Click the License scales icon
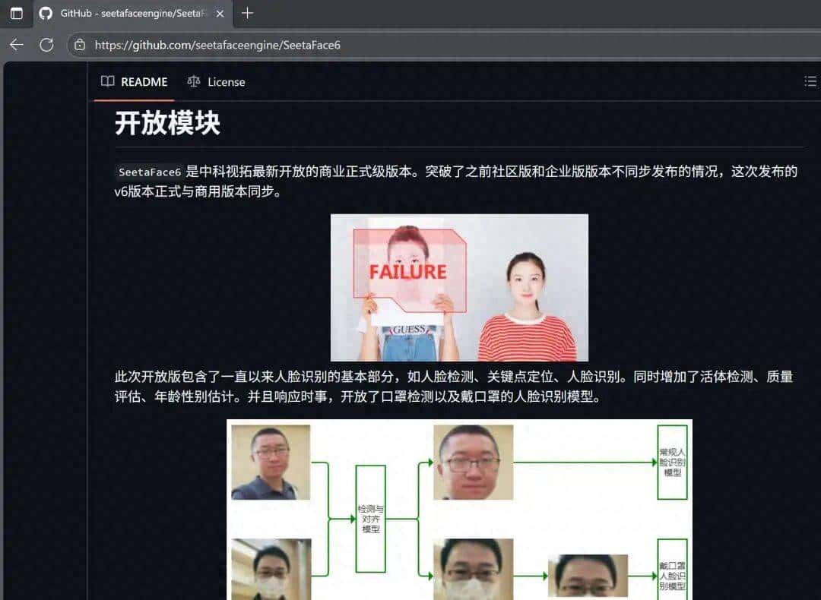Viewport: 821px width, 600px height. (193, 81)
